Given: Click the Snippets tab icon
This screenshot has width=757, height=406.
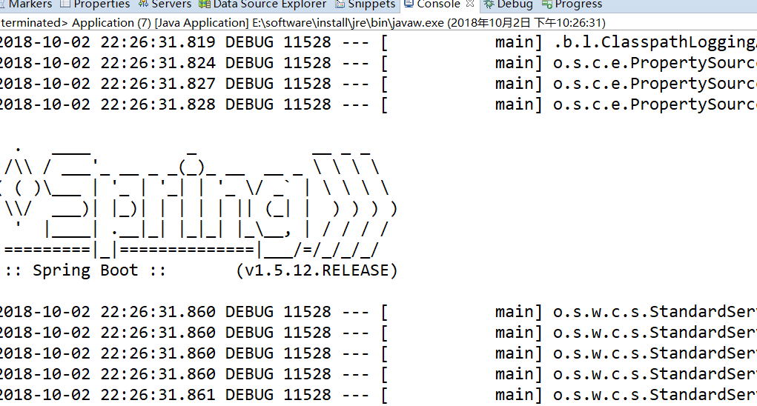Looking at the screenshot, I should (340, 4).
